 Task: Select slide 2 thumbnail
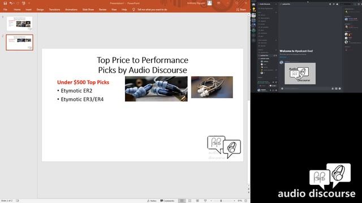coord(20,42)
